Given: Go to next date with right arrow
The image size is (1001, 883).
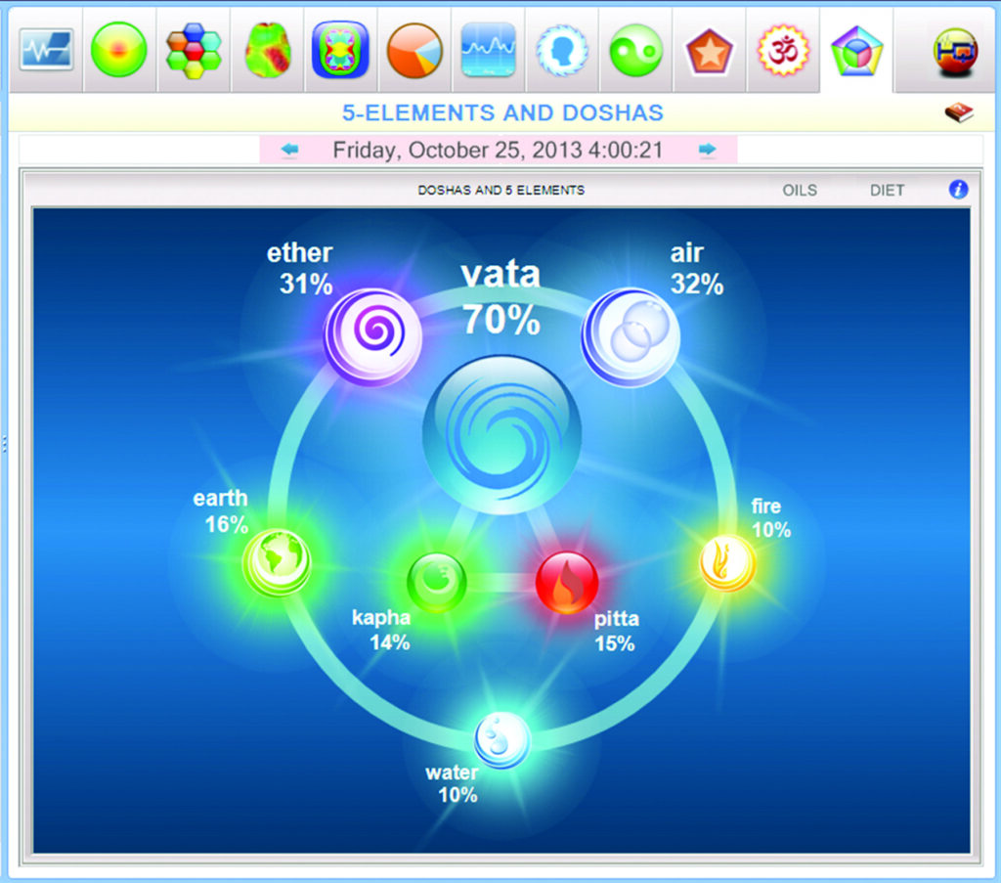Looking at the screenshot, I should [708, 151].
